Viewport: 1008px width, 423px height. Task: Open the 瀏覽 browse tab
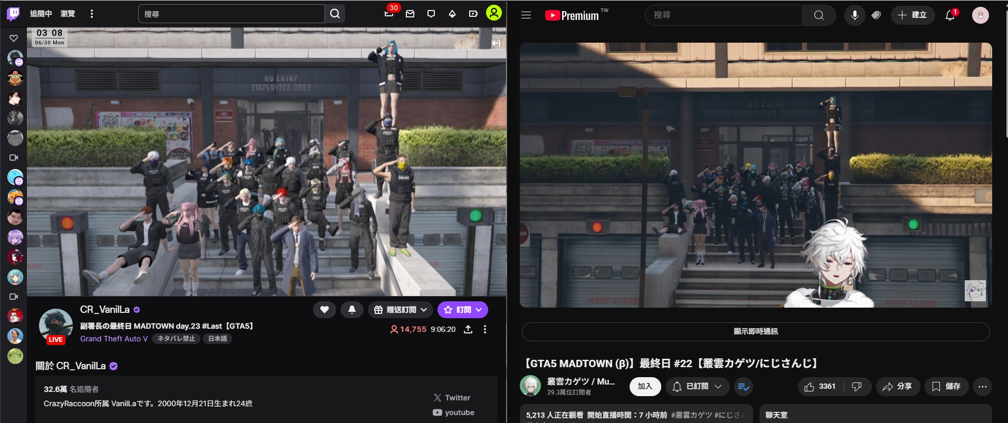(x=68, y=14)
